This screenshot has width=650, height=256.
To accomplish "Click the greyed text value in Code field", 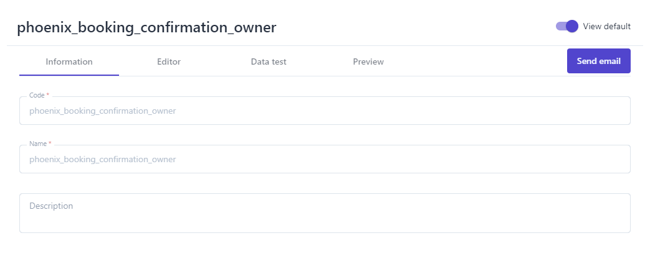I will [102, 111].
